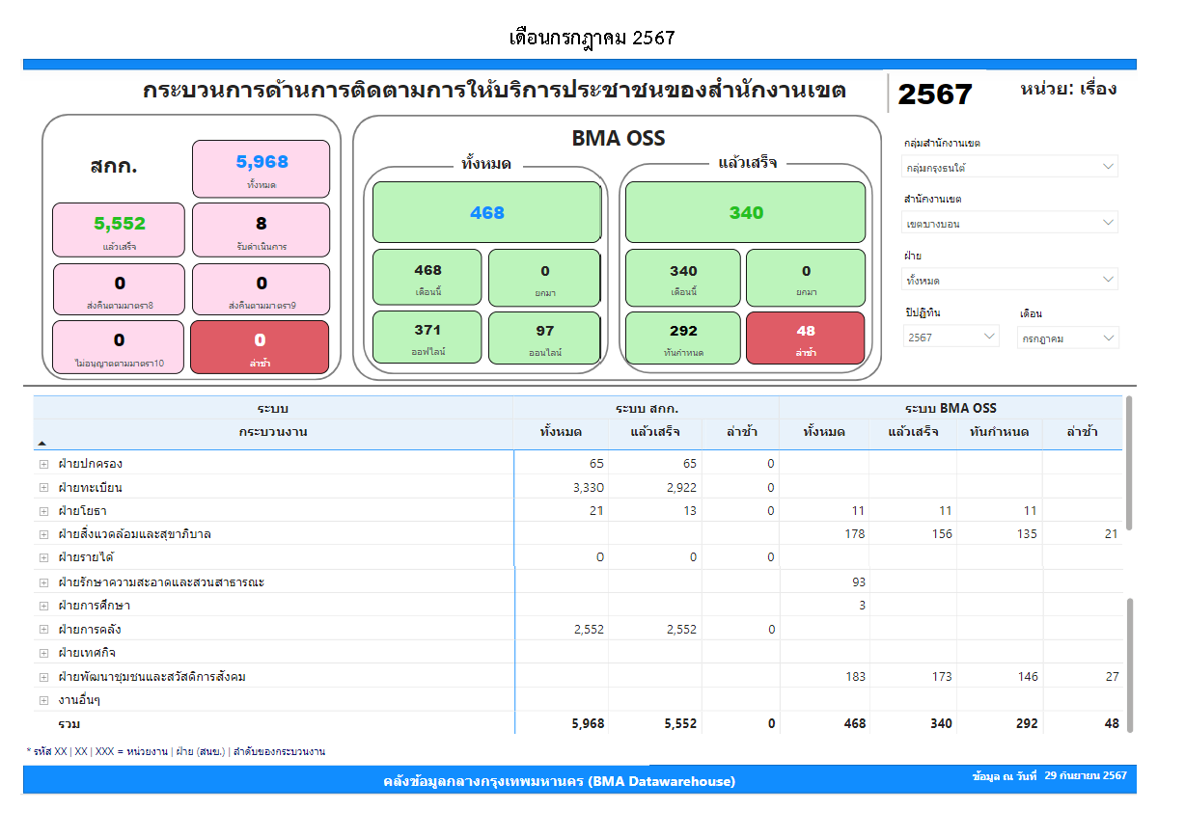The image size is (1185, 838).
Task: Open the ฝ่าย filter dropdown
Action: (x=1009, y=281)
